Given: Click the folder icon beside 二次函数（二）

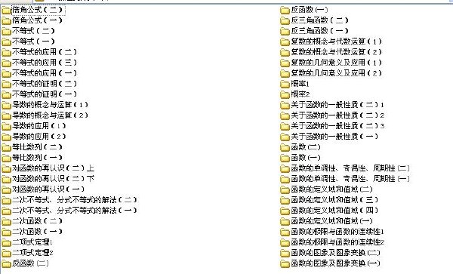Looking at the screenshot, I should pos(6,221).
